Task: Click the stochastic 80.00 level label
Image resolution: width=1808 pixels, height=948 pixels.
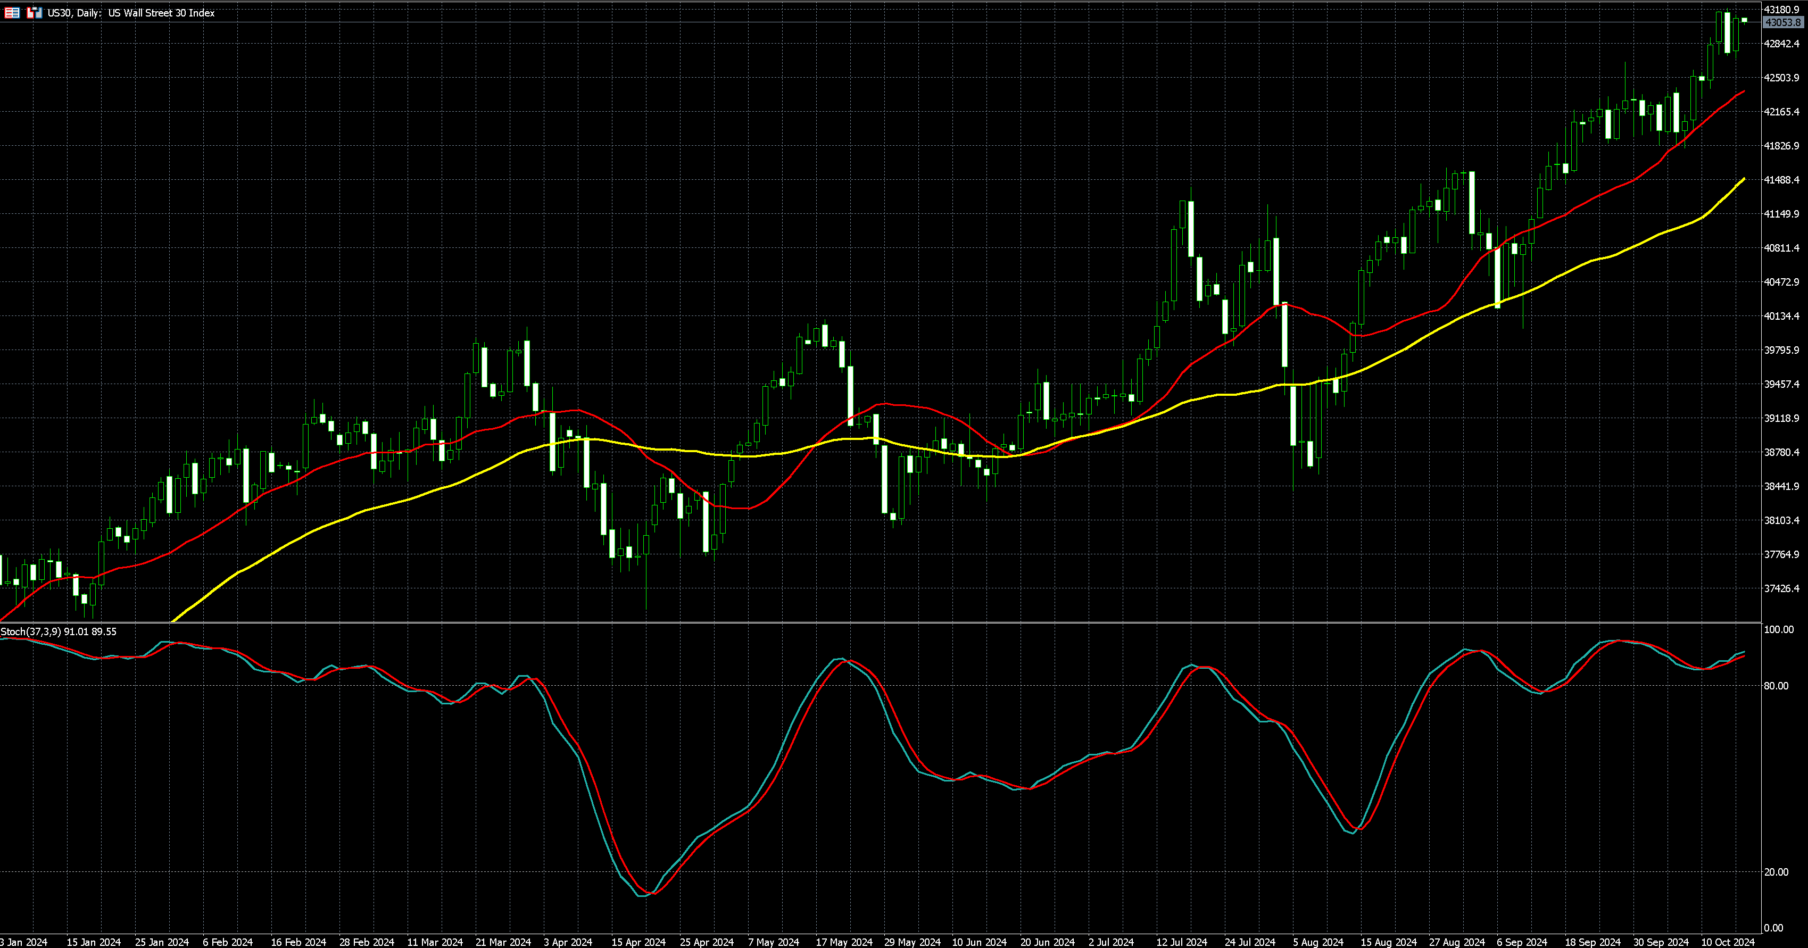Action: [1776, 686]
